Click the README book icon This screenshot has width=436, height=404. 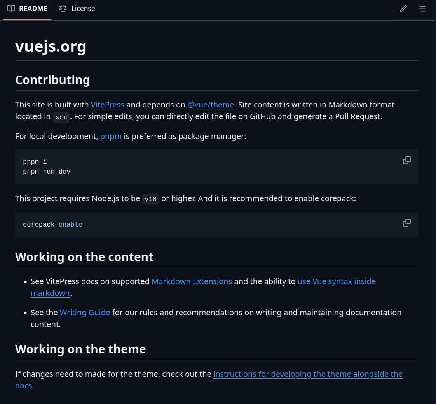tap(11, 8)
